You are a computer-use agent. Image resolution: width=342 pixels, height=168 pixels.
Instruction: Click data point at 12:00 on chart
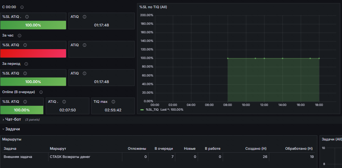tap(264, 58)
